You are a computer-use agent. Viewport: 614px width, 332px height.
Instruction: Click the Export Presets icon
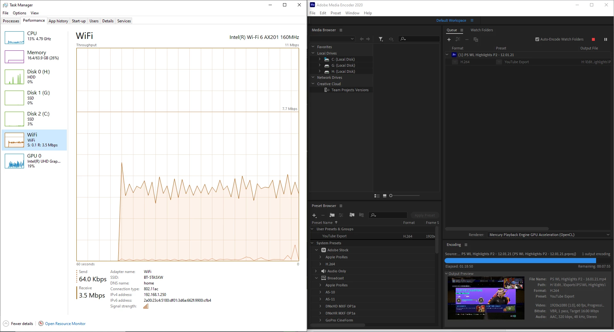coord(361,215)
